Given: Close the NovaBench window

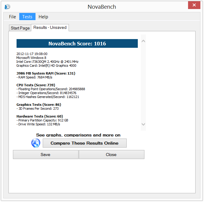Looking at the screenshot, I should [x=194, y=5].
